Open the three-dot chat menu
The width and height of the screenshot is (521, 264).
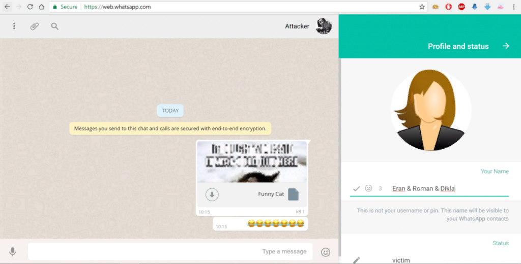coord(14,26)
